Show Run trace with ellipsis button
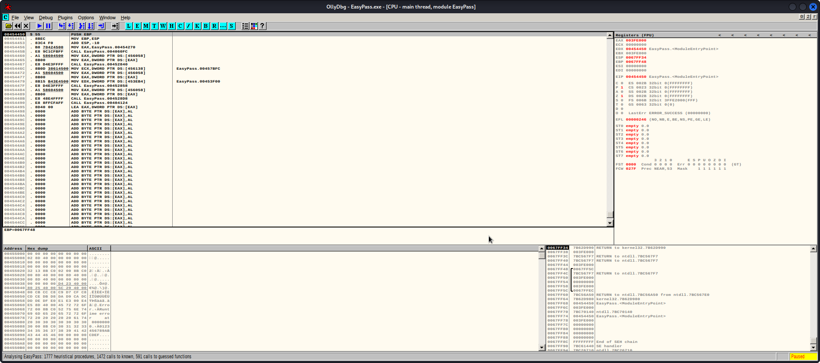Viewport: 820px width, 363px height. [223, 26]
